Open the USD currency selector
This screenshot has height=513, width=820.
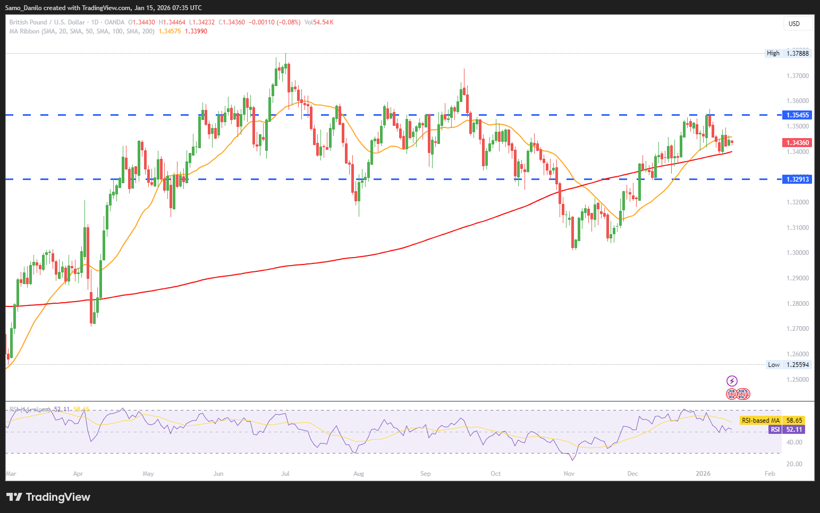pos(798,24)
